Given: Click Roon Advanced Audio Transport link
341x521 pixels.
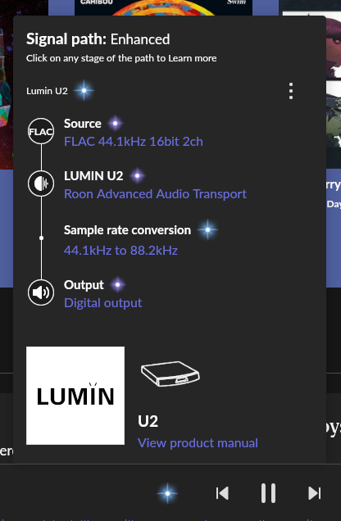Looking at the screenshot, I should pos(155,193).
